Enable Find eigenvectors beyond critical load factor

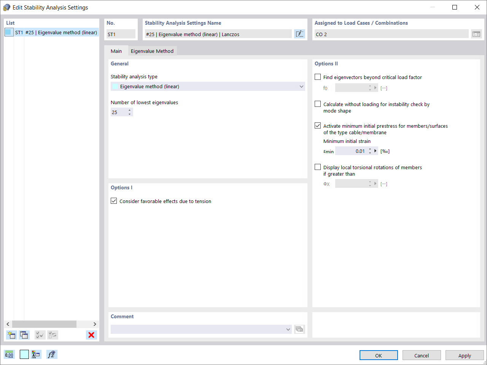(318, 77)
